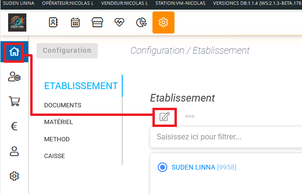Click the orange settings gear button
Screen dimensions: 302x194
[163, 23]
